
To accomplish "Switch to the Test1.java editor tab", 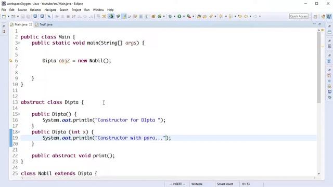I will click(x=44, y=24).
